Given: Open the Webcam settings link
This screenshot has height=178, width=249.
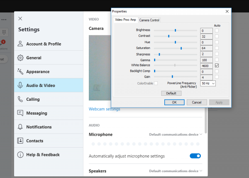Looking at the screenshot, I should click(x=104, y=109).
